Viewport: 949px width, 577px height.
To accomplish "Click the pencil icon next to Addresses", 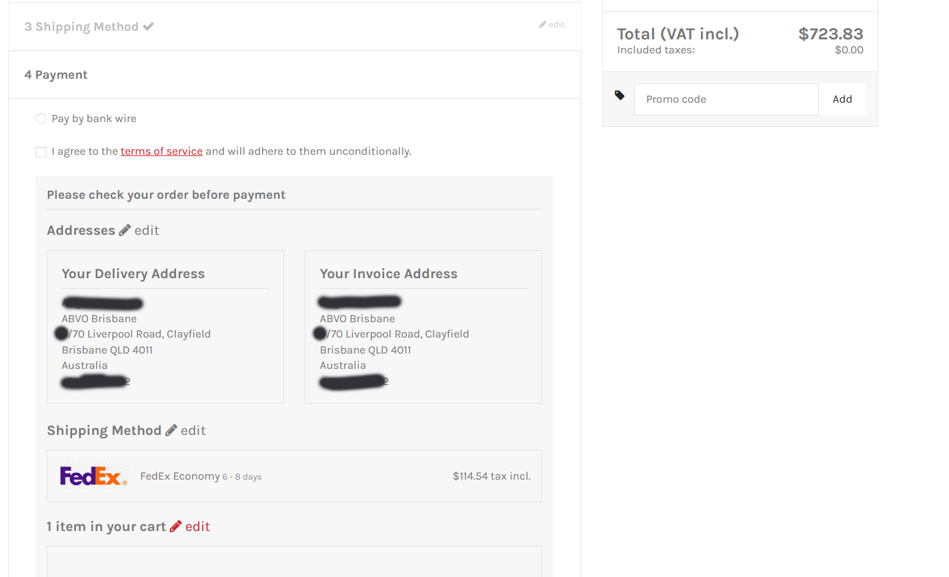I will tap(125, 229).
